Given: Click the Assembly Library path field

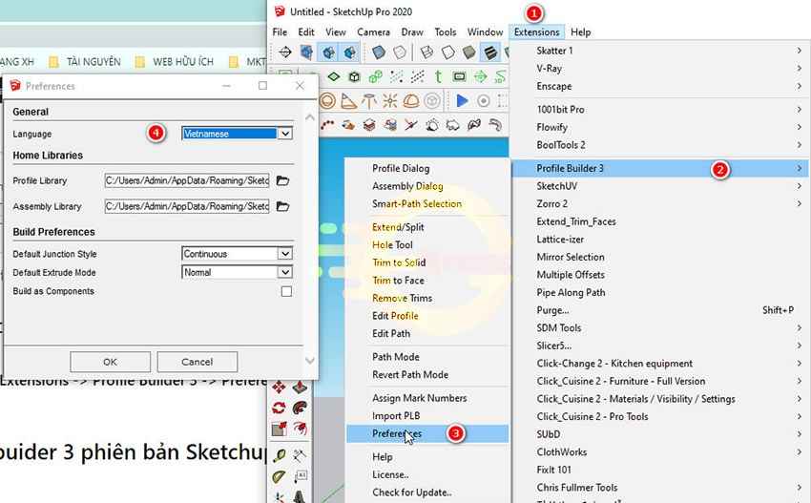Looking at the screenshot, I should tap(187, 206).
